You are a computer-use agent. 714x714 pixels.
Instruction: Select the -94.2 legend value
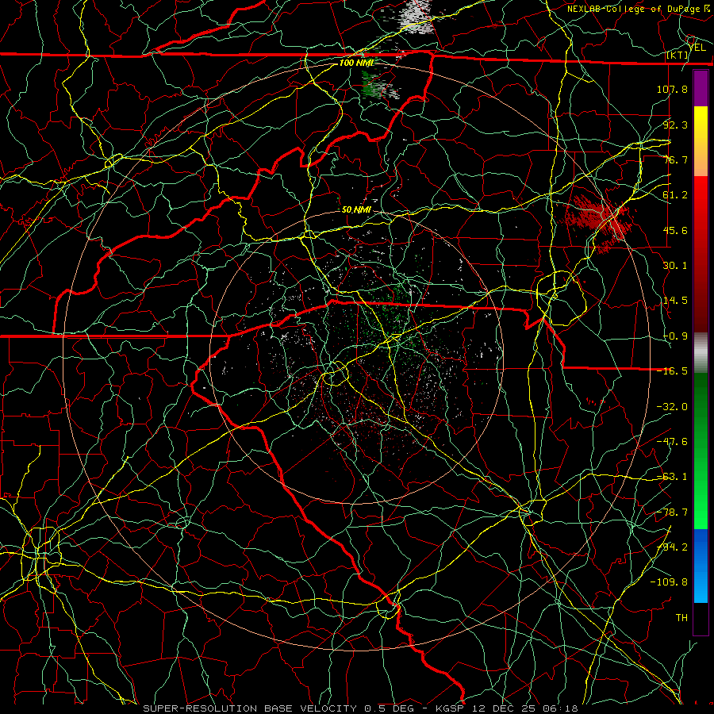pos(672,547)
